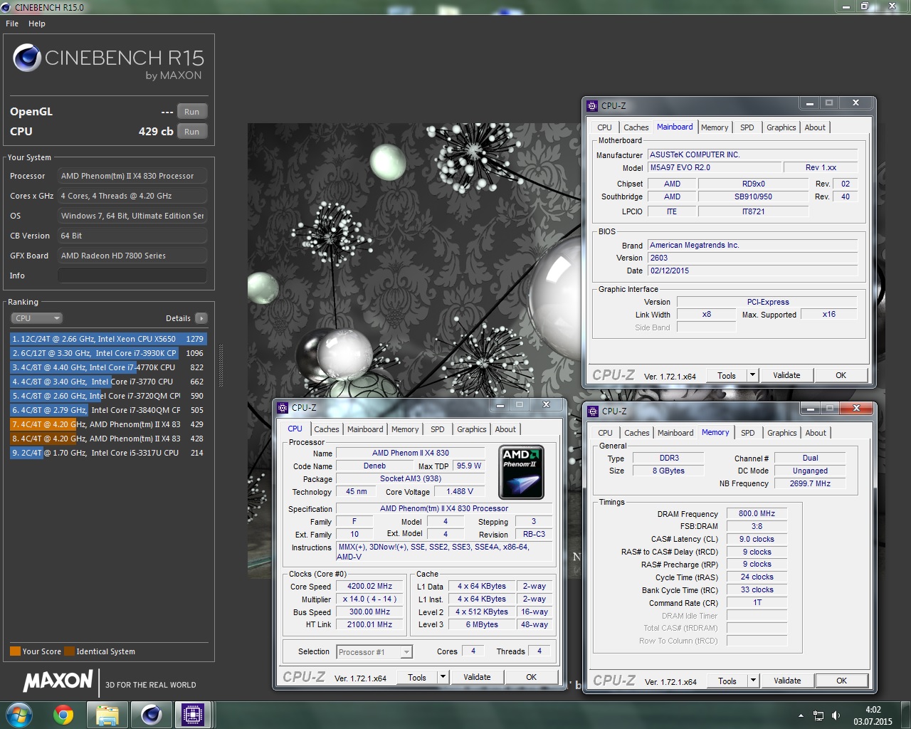The width and height of the screenshot is (911, 729).
Task: Click Processor field AMD Phenom II X4 830
Action: (132, 176)
